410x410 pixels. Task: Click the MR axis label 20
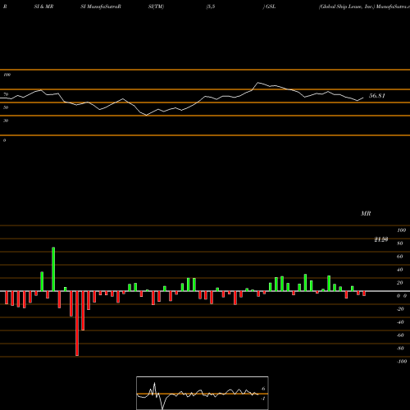400,283
